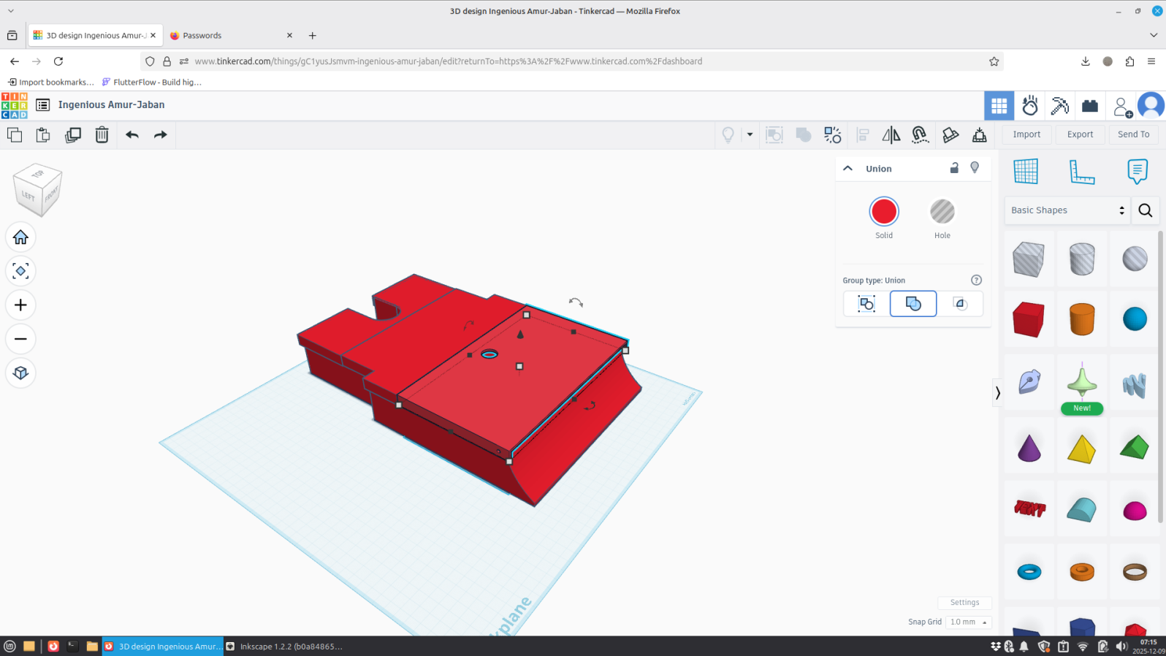Click the Export button

(1080, 134)
